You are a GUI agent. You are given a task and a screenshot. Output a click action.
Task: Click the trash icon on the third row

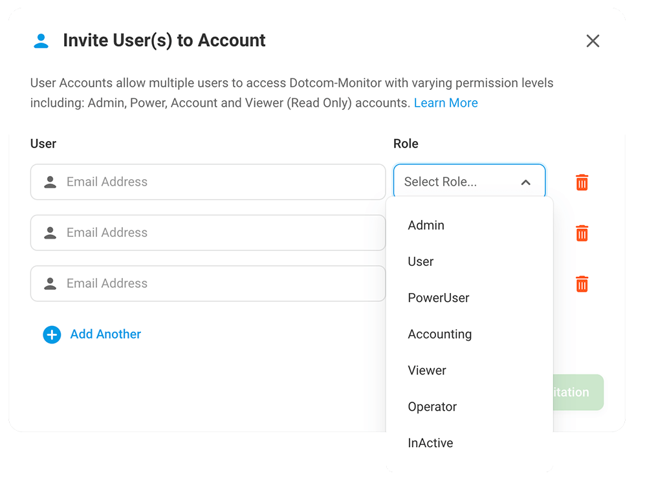581,283
